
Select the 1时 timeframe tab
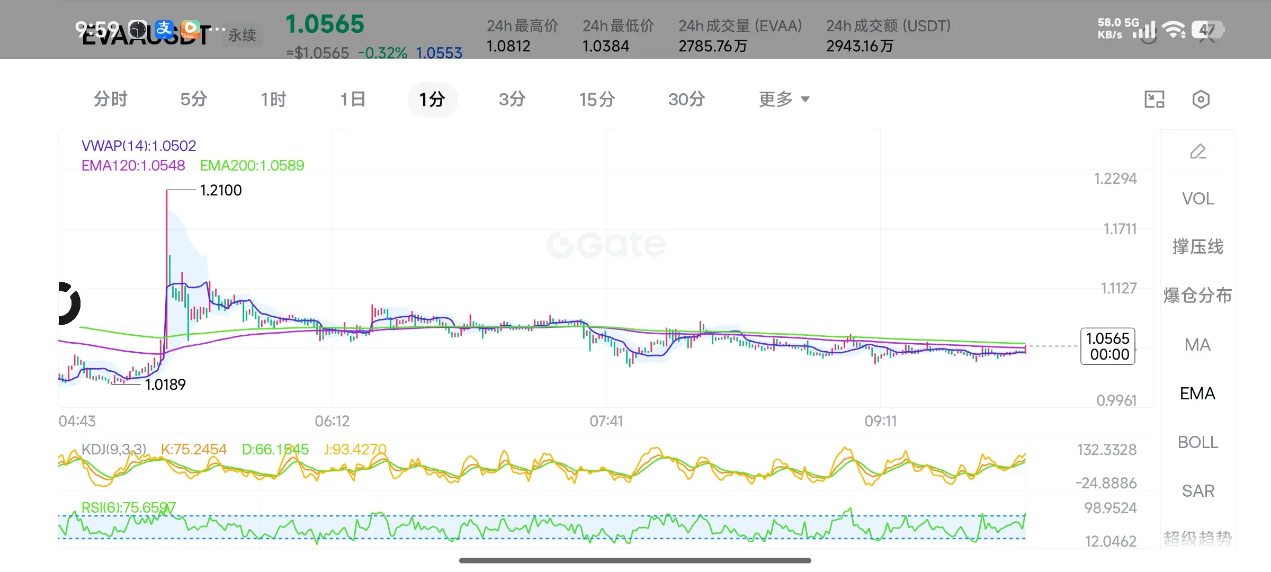(273, 99)
